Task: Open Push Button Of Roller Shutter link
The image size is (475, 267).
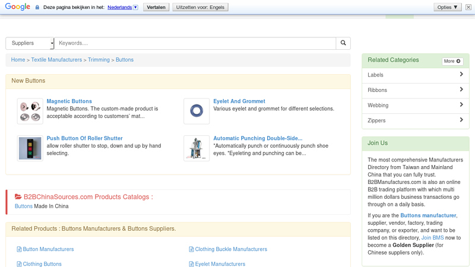Action: (x=84, y=138)
